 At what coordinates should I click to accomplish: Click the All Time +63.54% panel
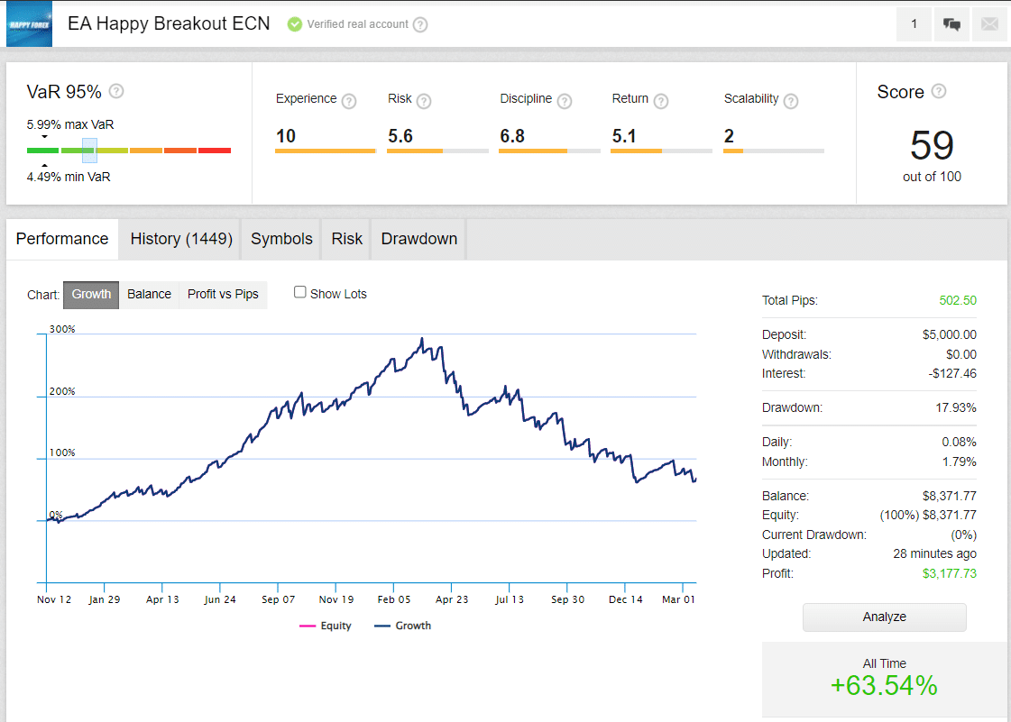pyautogui.click(x=884, y=676)
